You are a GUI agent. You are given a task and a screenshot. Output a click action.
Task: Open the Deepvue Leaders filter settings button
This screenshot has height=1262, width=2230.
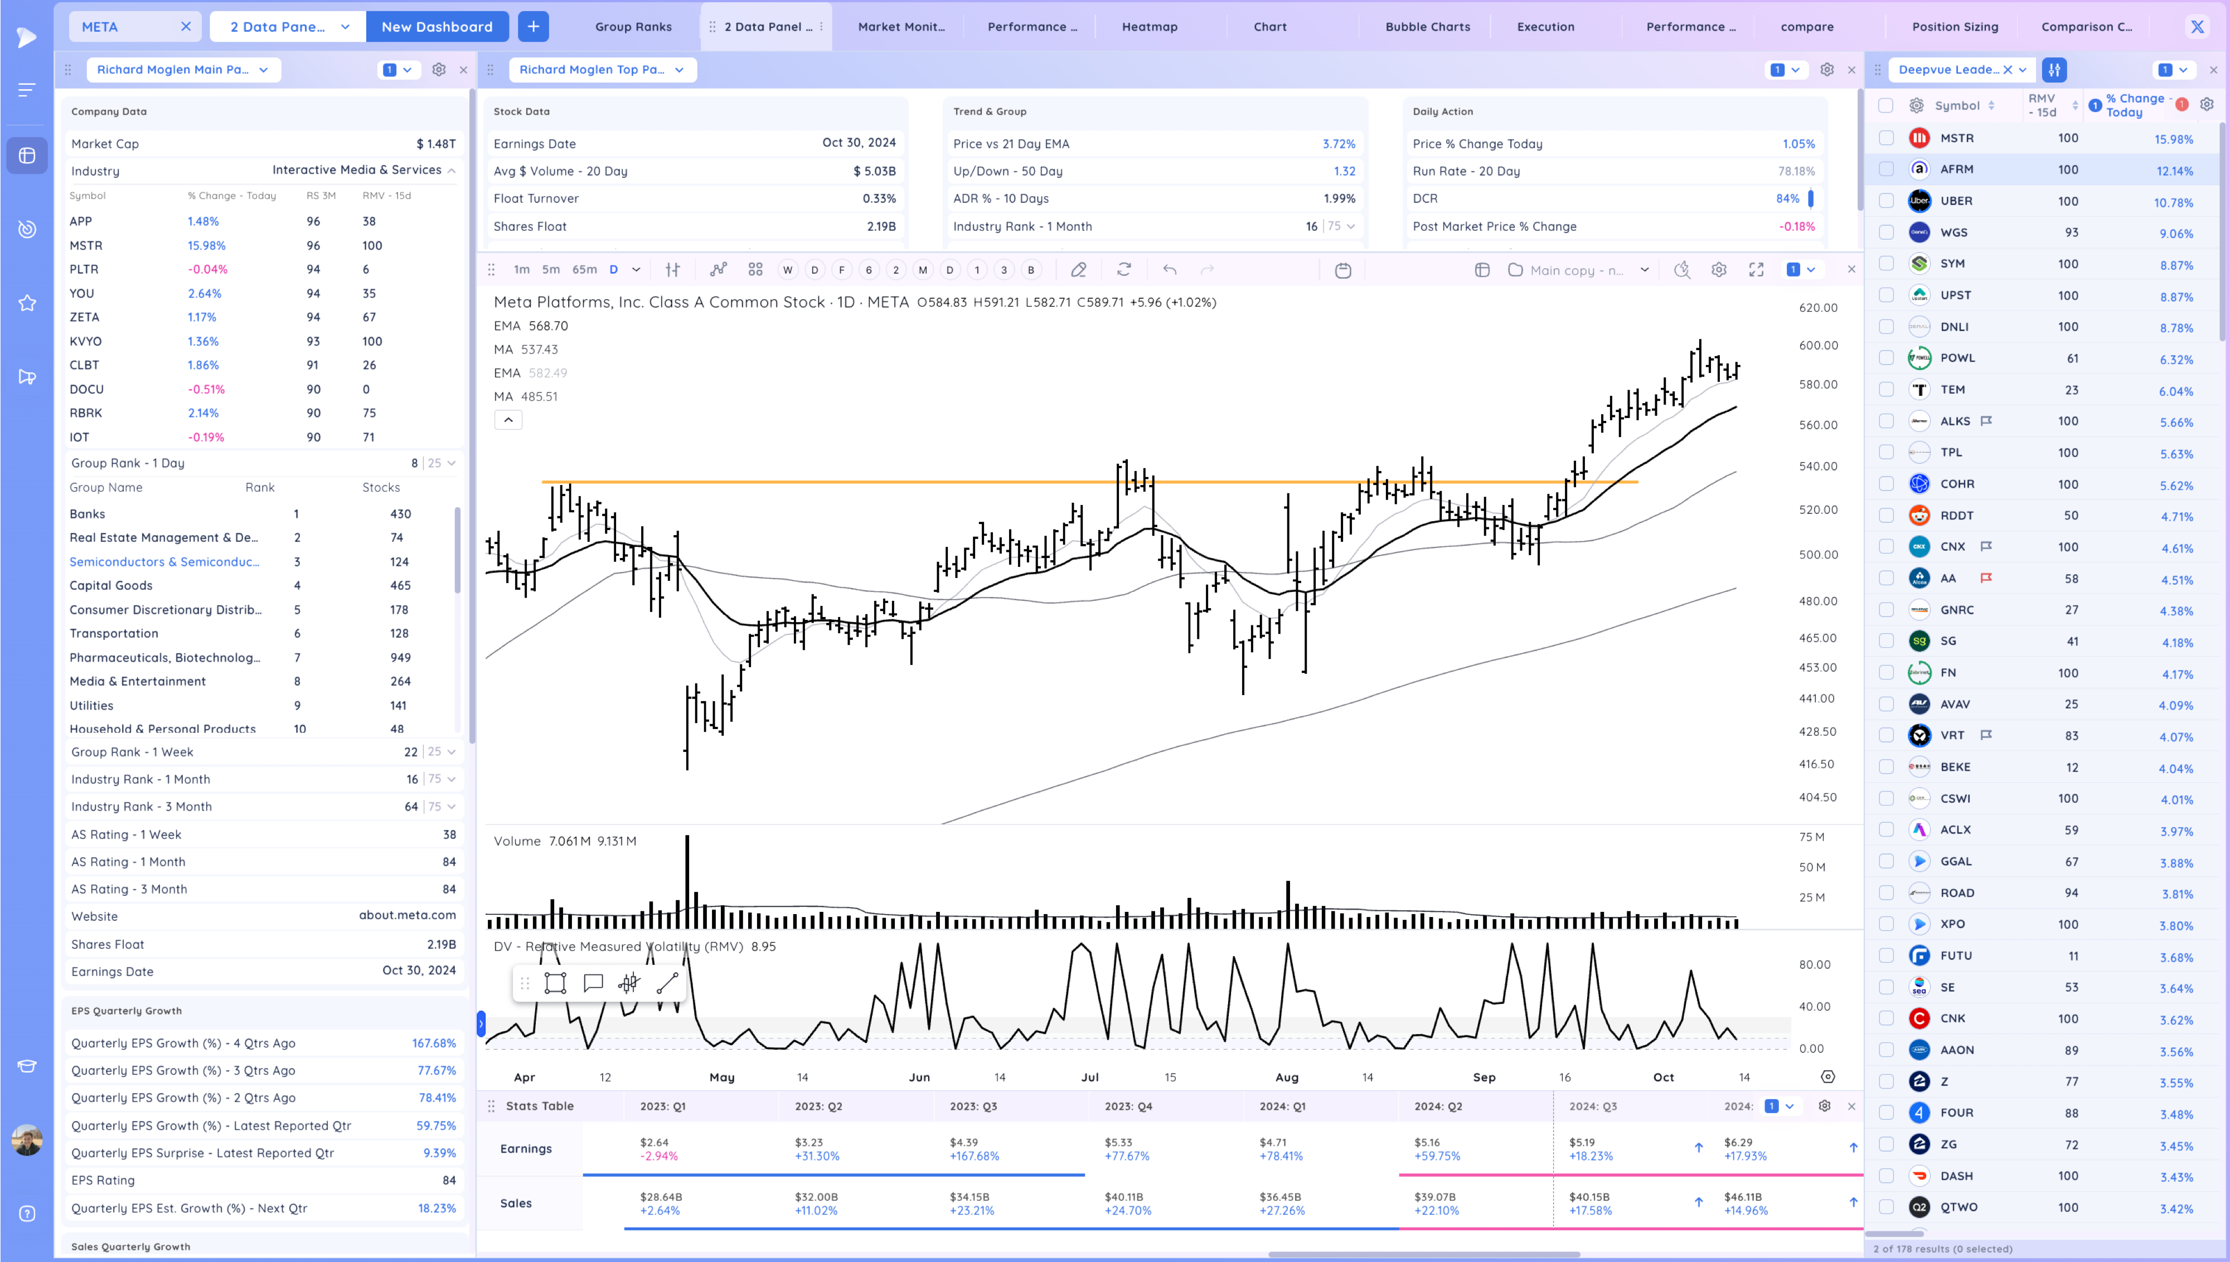pos(2054,69)
